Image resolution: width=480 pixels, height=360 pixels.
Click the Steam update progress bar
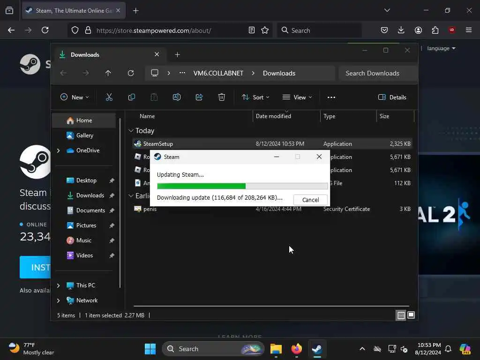pyautogui.click(x=242, y=186)
